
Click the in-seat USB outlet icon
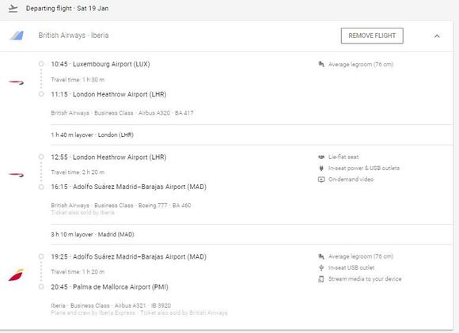321,268
